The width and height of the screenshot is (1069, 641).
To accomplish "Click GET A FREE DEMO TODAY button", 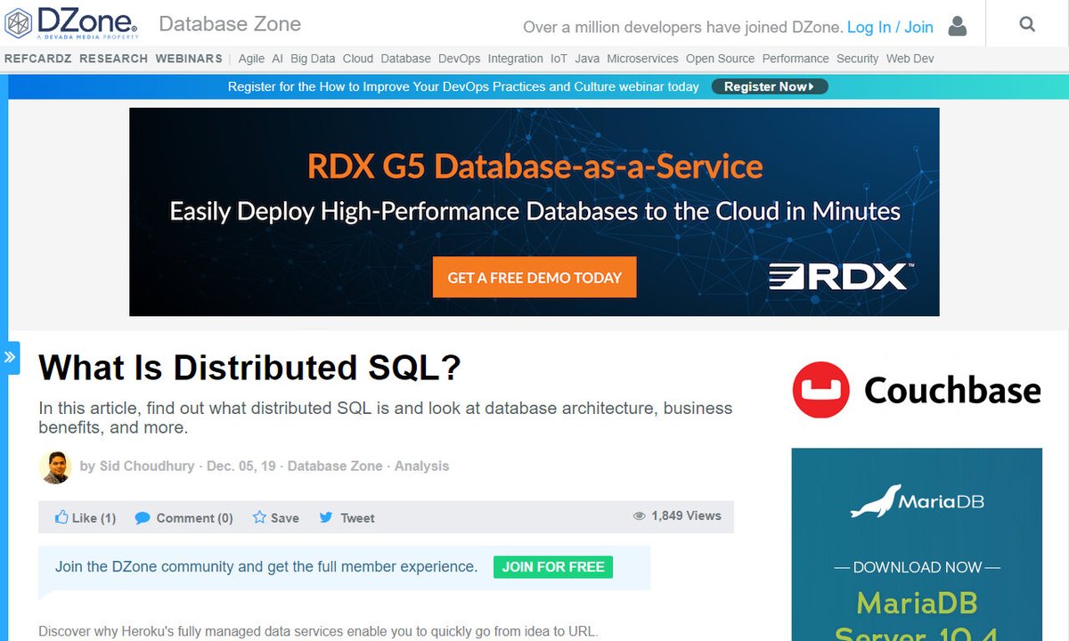I will [534, 278].
